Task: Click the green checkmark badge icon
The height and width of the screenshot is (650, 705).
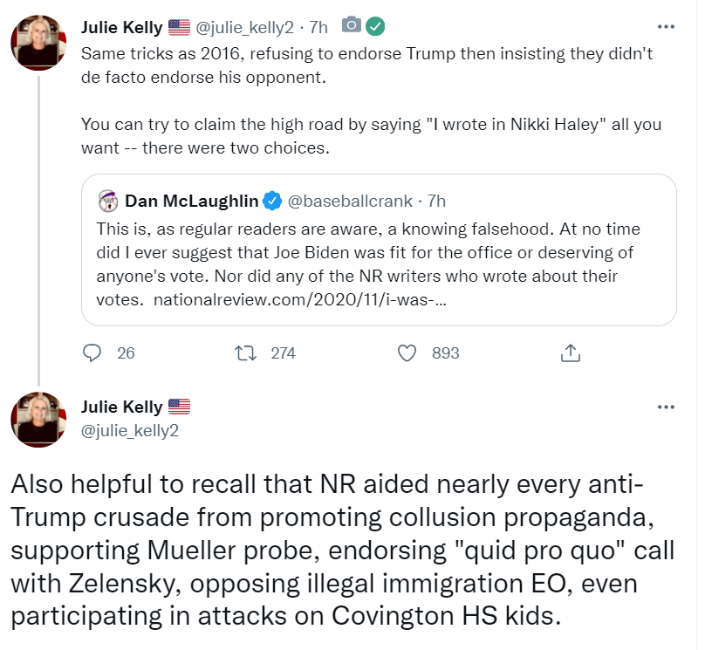Action: coord(374,26)
